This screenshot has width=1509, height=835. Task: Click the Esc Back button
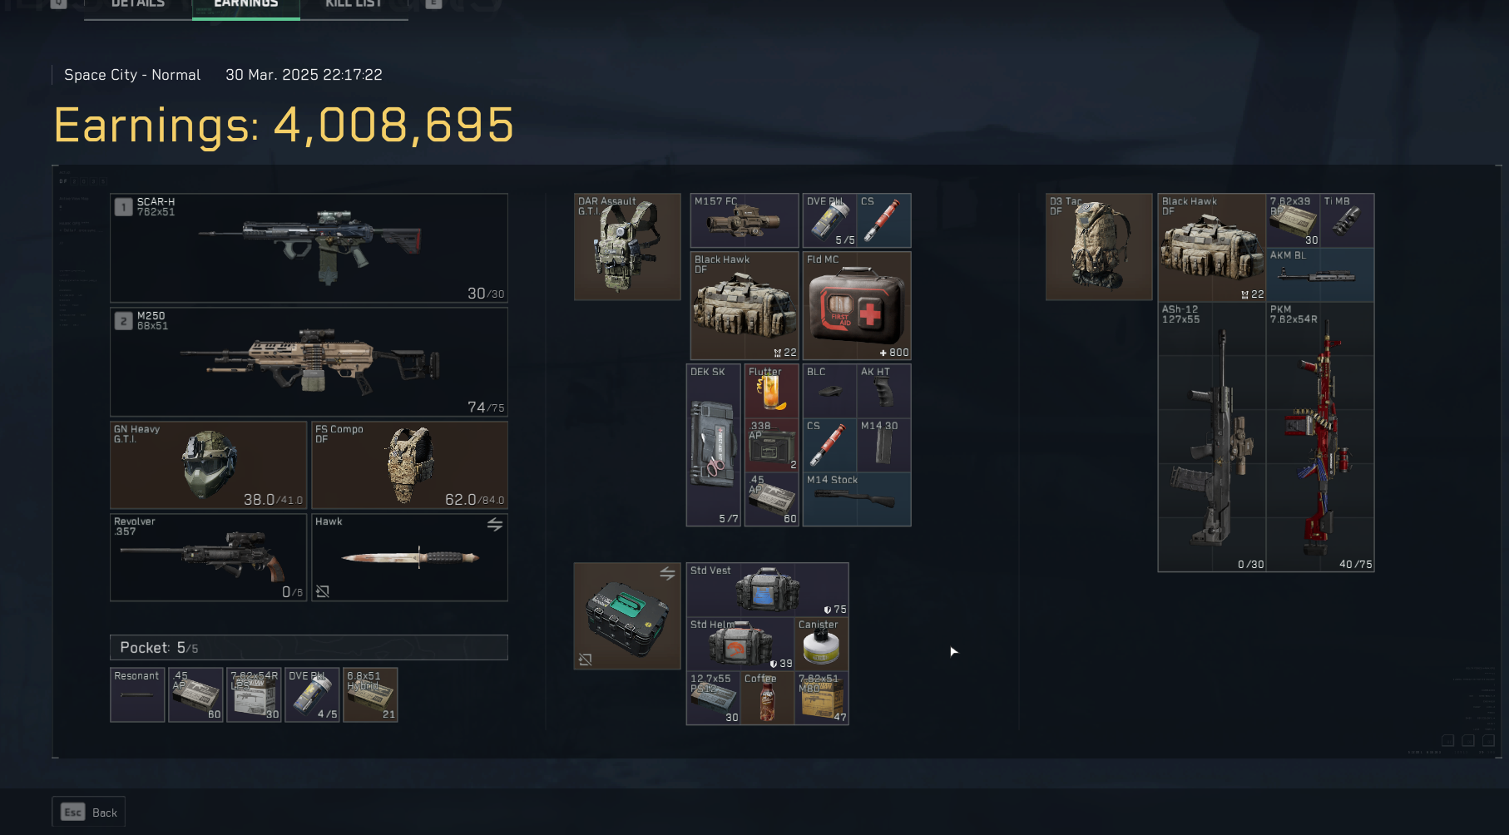coord(89,812)
